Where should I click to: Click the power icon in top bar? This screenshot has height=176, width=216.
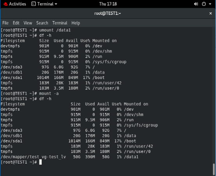click(204, 4)
